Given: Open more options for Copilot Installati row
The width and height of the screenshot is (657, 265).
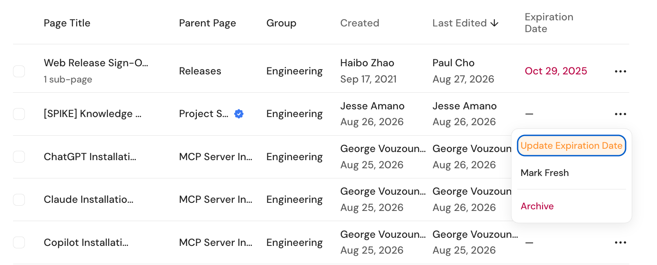Looking at the screenshot, I should [620, 243].
